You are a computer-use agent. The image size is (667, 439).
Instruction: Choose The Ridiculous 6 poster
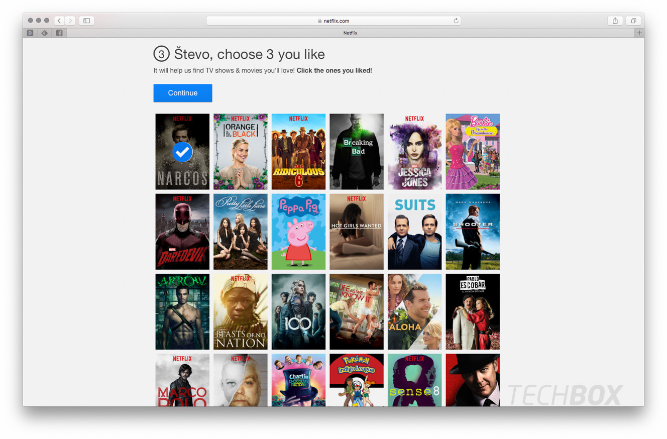[x=298, y=151]
